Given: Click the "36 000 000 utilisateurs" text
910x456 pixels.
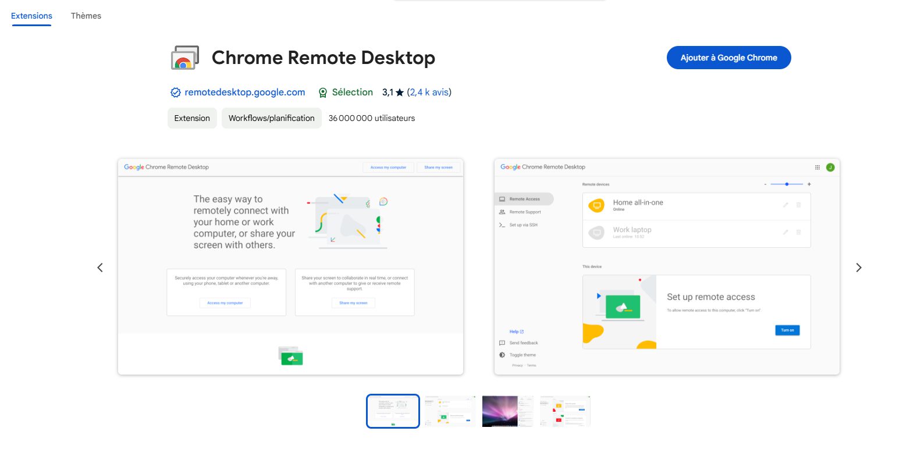Looking at the screenshot, I should [372, 118].
